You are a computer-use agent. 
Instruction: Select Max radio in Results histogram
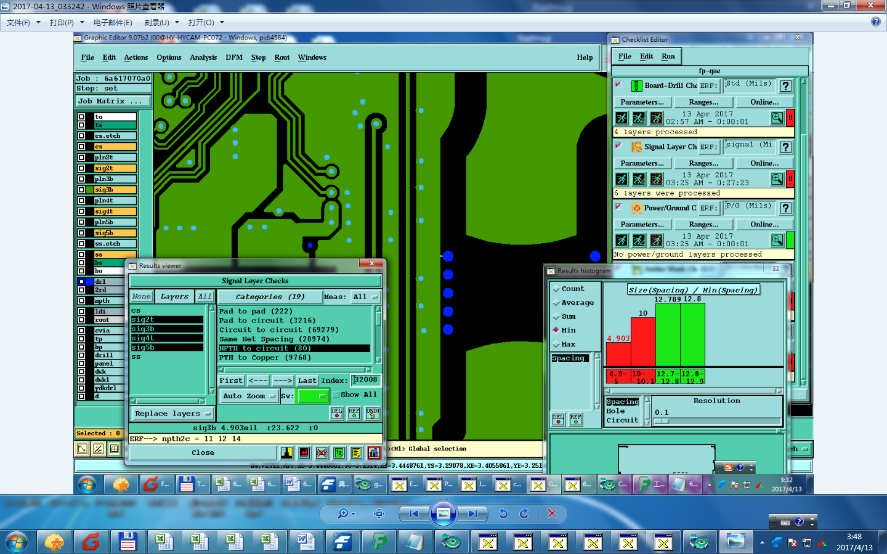[x=556, y=344]
